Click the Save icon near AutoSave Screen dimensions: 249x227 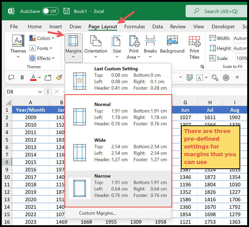click(x=67, y=11)
